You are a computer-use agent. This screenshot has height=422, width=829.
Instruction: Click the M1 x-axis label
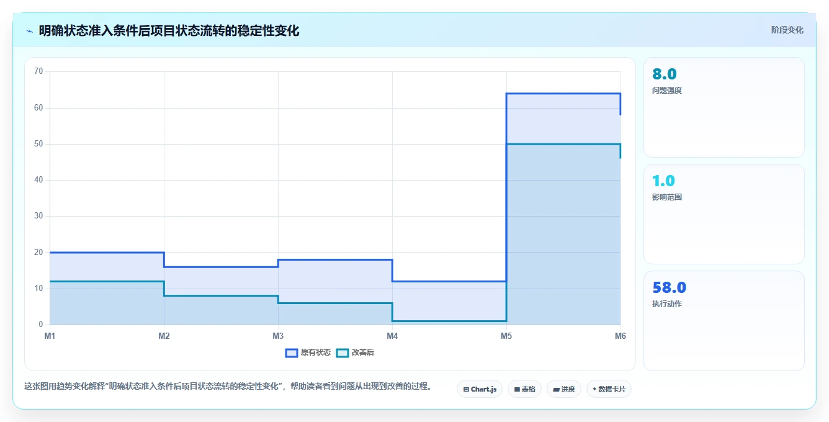coord(50,336)
